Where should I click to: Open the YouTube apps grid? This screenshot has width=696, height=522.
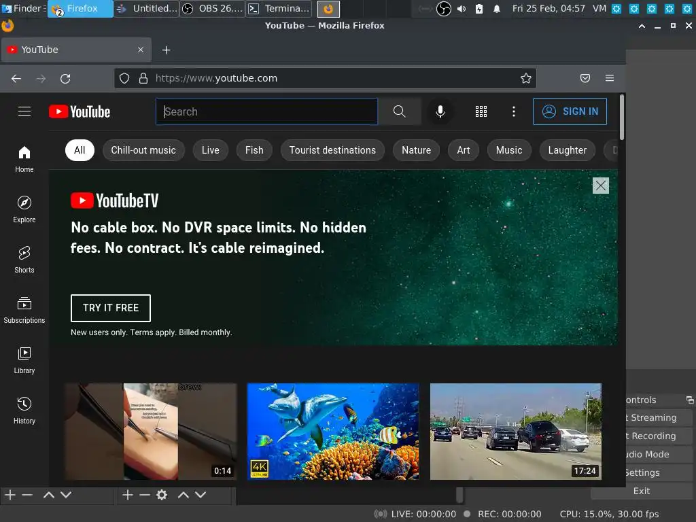481,111
